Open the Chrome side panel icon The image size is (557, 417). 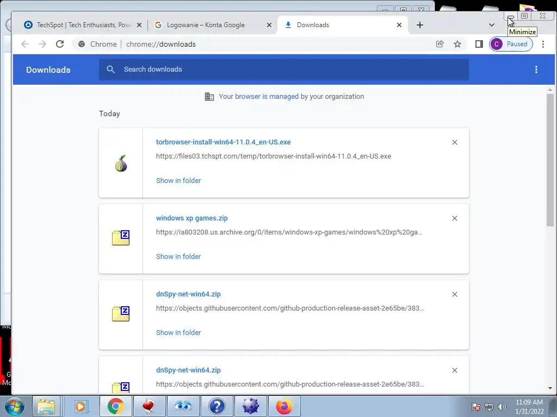[479, 44]
